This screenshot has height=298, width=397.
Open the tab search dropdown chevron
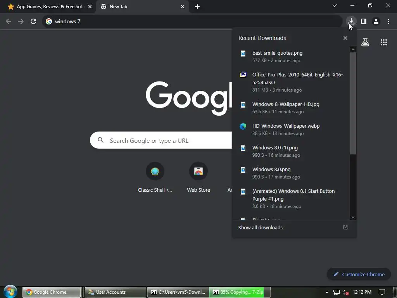click(335, 5)
